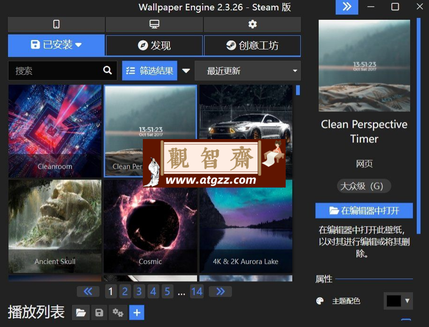Screen dimensions: 429x327
Task: Switch to the 发现 discover tab
Action: (154, 45)
